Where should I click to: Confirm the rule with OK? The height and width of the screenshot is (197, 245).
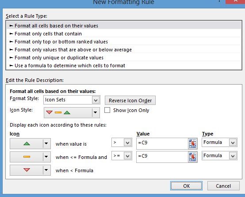(186, 186)
